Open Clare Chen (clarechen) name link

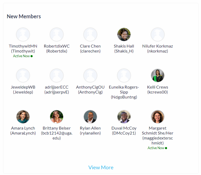(90, 49)
